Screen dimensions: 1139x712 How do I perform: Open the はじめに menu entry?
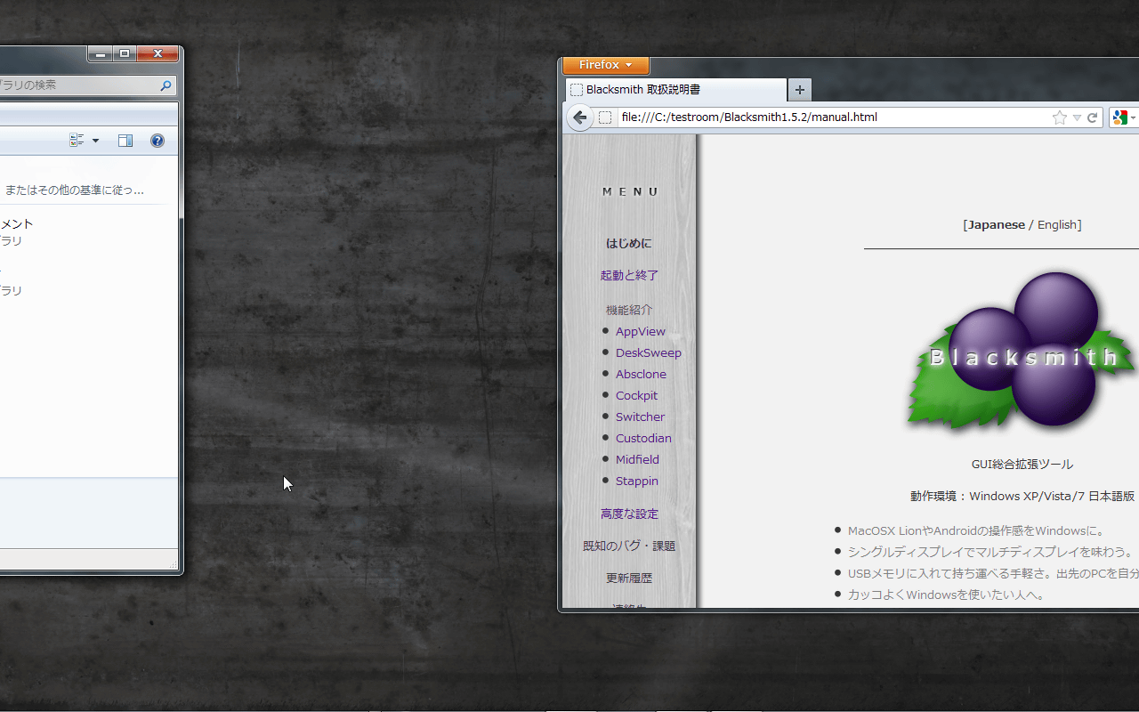(629, 243)
